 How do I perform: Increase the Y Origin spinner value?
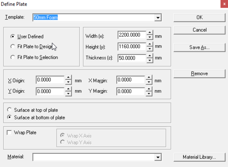pos(68,89)
